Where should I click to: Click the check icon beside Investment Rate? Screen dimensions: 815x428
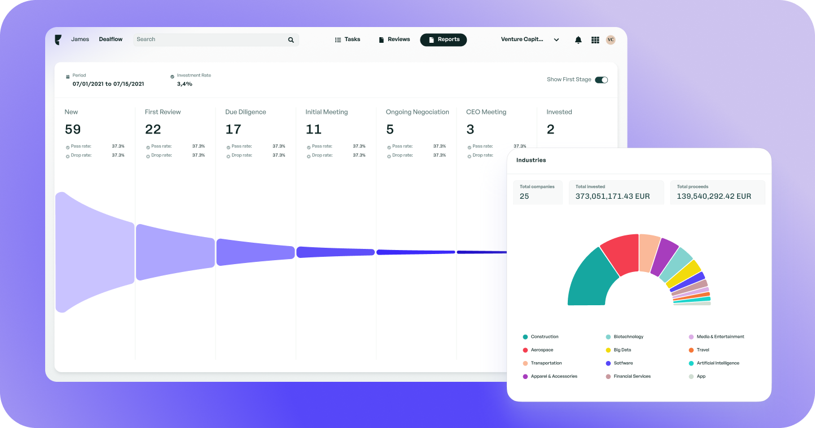click(x=172, y=76)
